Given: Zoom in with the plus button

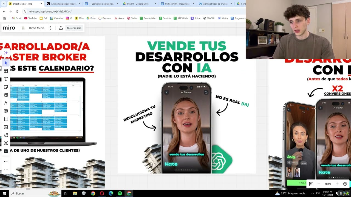Looking at the screenshot, I should coord(337,184).
